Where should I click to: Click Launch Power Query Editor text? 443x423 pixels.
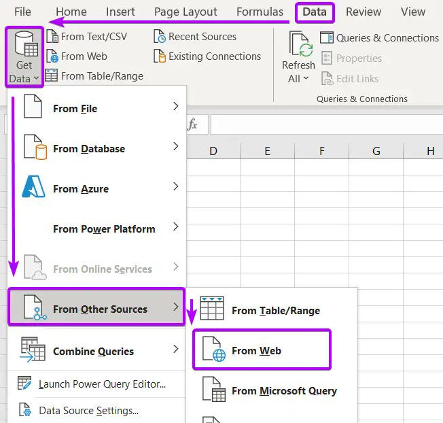click(103, 384)
